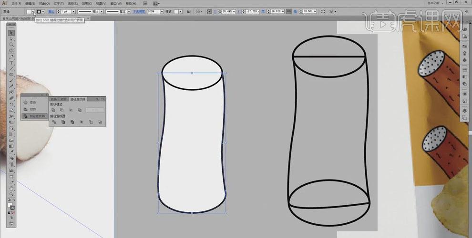Click the fill color swatch in control bar

click(29, 12)
